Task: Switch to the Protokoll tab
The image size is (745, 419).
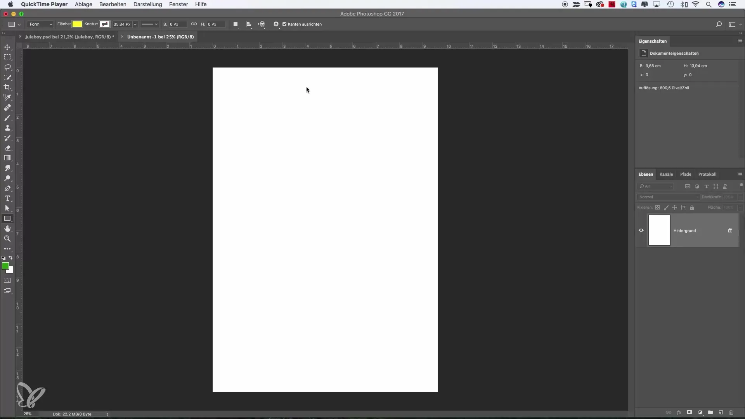Action: coord(707,174)
